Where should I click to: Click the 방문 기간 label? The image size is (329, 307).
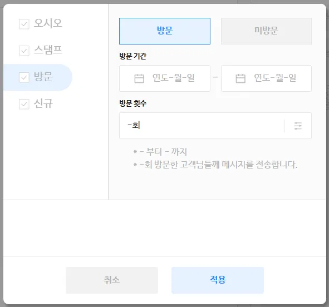click(133, 56)
